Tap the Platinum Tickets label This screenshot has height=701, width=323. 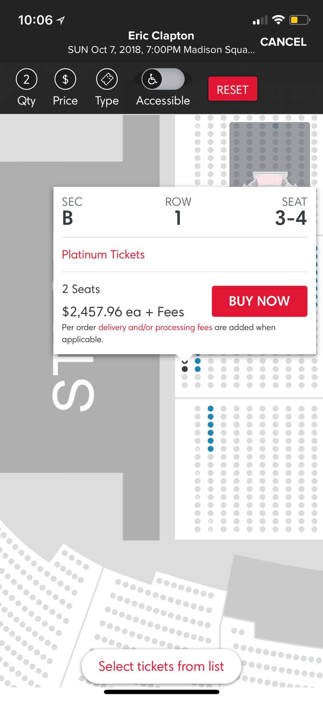103,254
